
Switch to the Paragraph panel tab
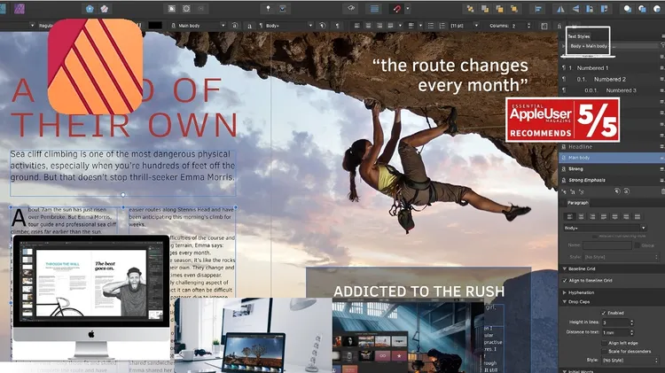coord(577,203)
